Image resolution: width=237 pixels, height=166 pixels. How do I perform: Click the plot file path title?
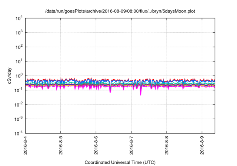[x=120, y=11]
